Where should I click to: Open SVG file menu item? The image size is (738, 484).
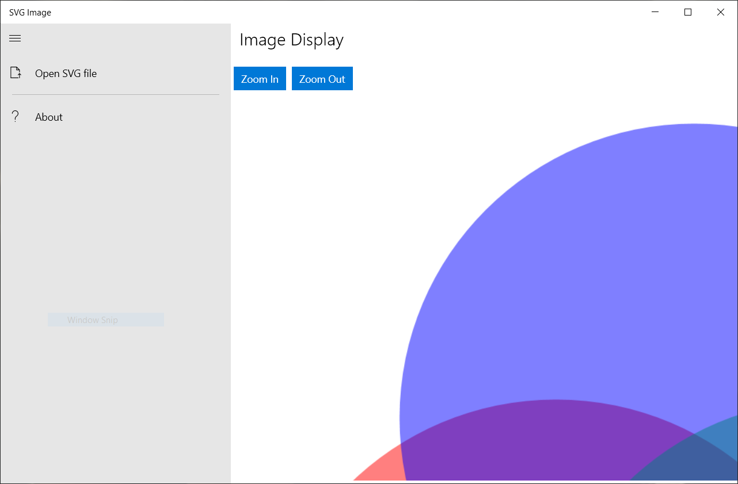[x=116, y=73]
